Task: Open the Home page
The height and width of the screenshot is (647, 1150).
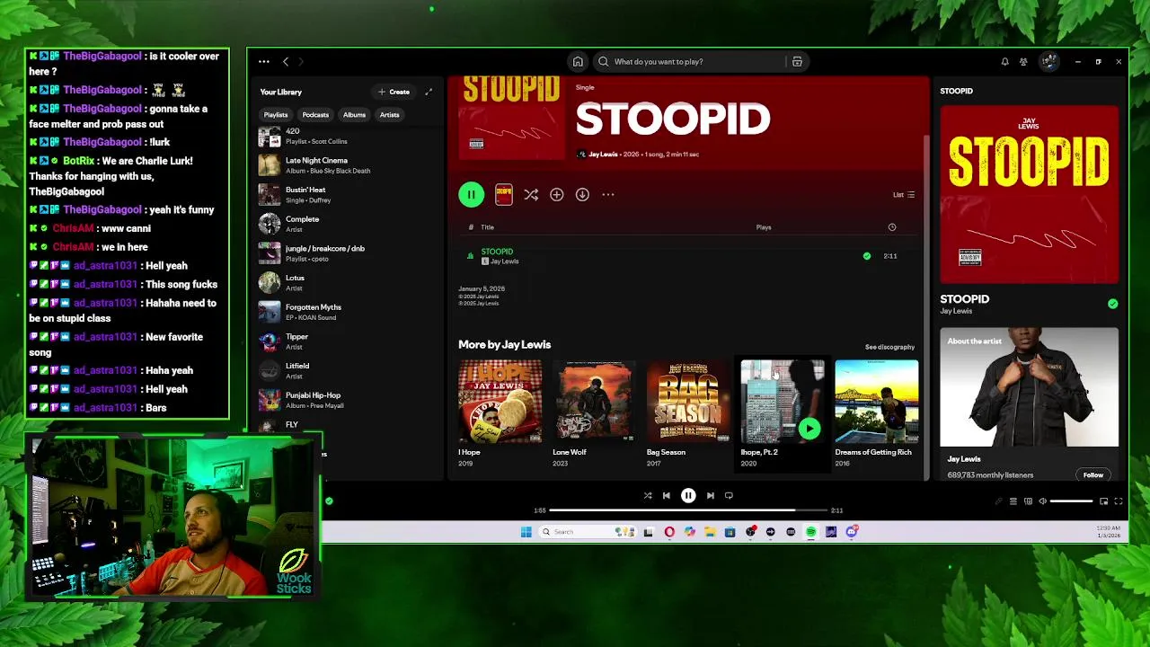Action: [578, 62]
